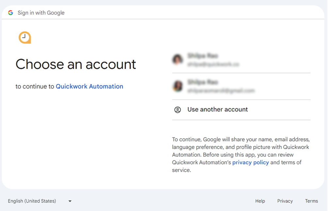Open the Terms link in footer
Viewport: 328px width, 211px height.
311,201
